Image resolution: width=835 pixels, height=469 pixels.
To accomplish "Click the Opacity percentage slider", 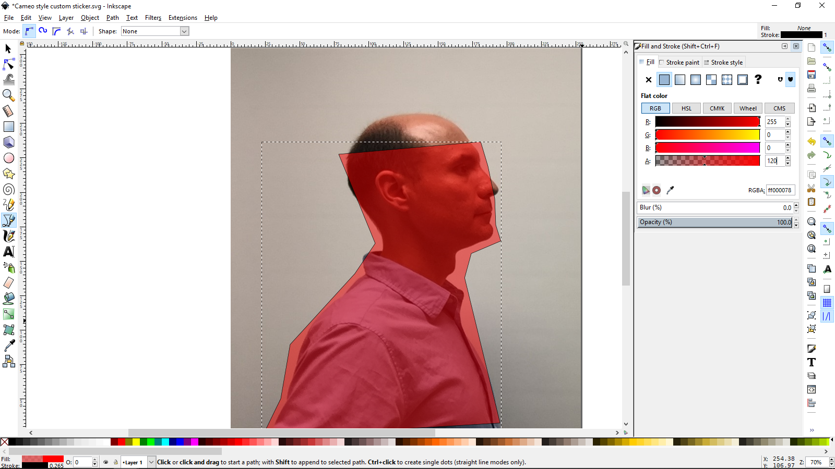I will tap(715, 222).
